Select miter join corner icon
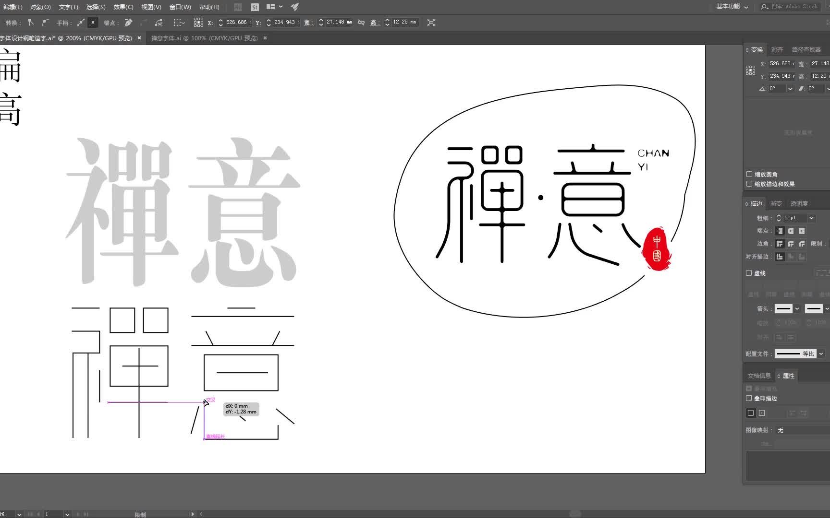Screen dimensions: 830x518 click(780, 244)
